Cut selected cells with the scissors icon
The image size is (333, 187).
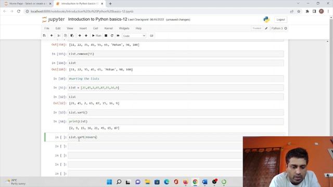pos(59,36)
